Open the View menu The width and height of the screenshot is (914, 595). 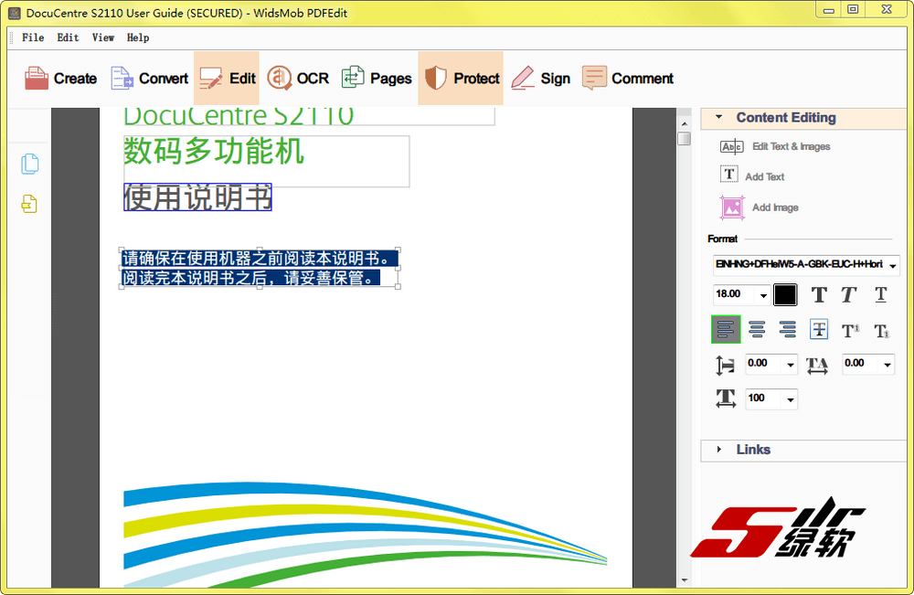103,37
